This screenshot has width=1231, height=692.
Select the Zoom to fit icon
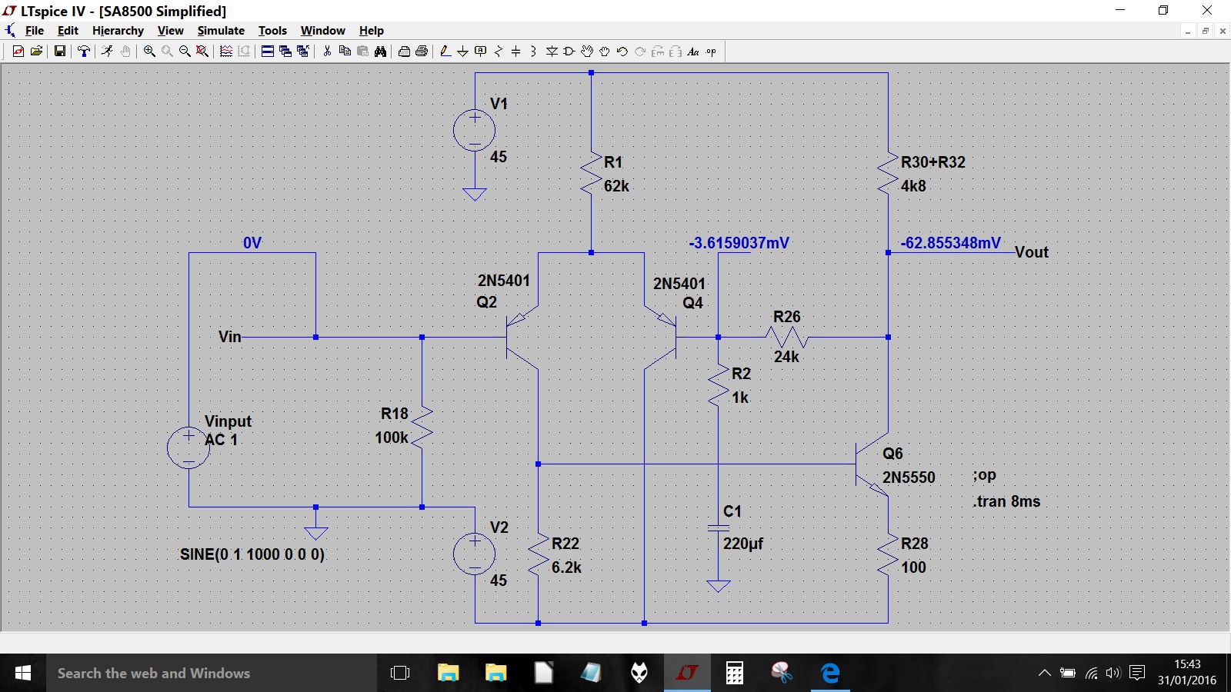[x=202, y=52]
